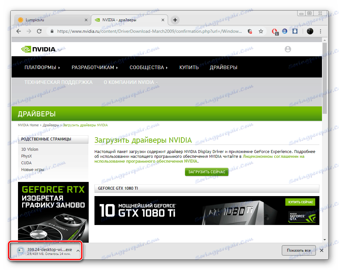Open the round black profile avatar
Screen dimensions: 339x270
(310, 31)
